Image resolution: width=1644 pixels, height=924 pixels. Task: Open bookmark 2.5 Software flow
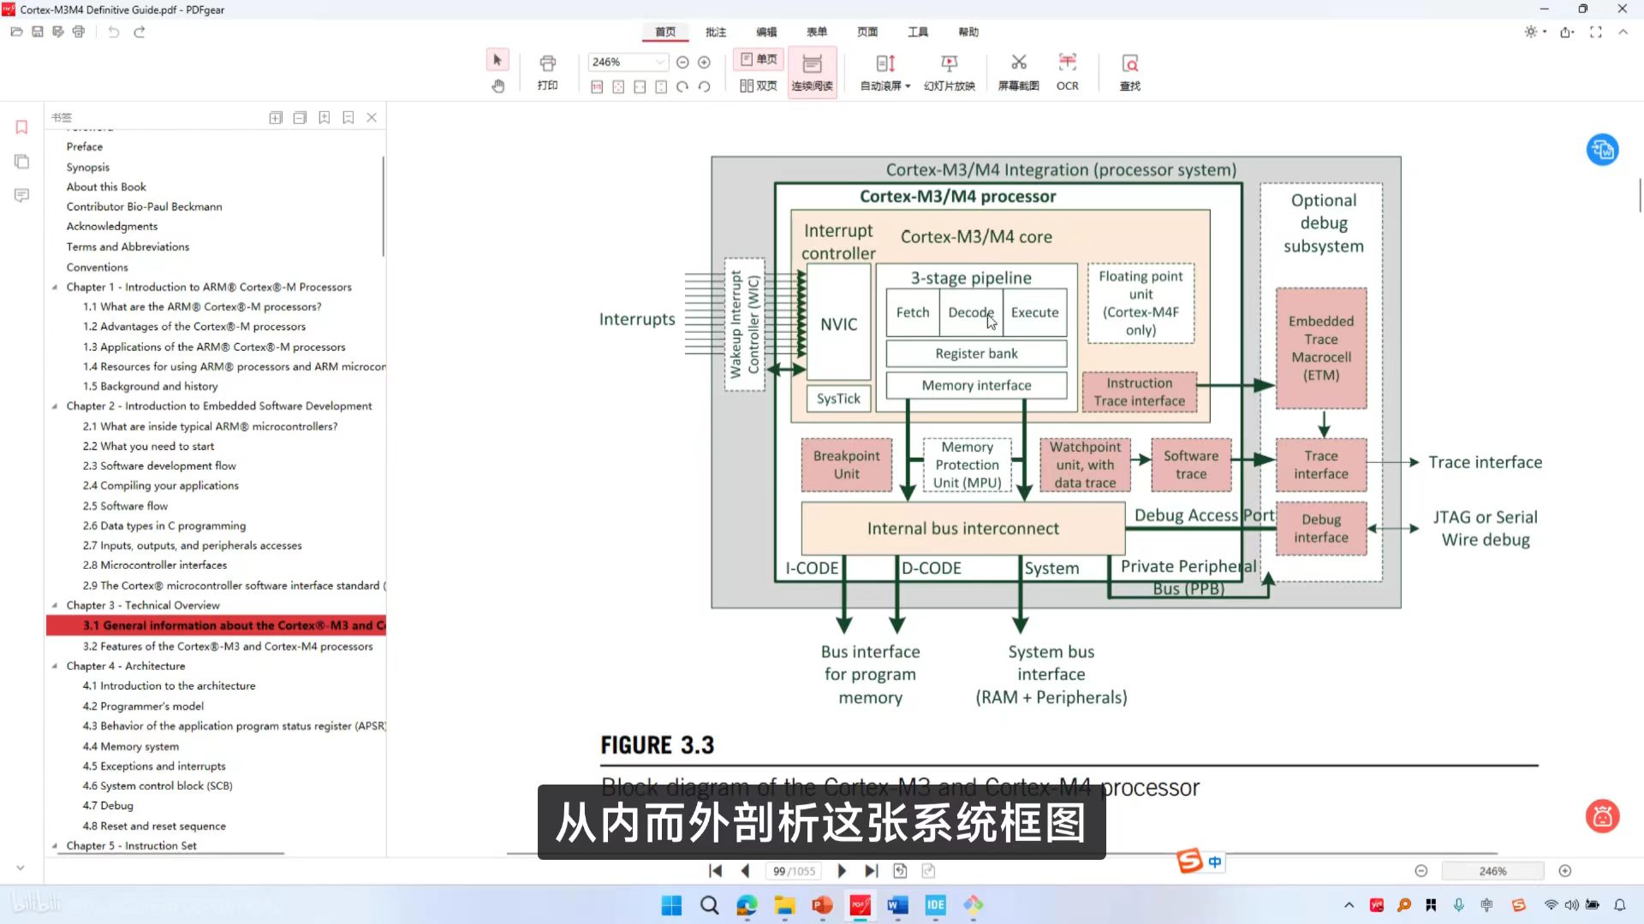click(125, 506)
